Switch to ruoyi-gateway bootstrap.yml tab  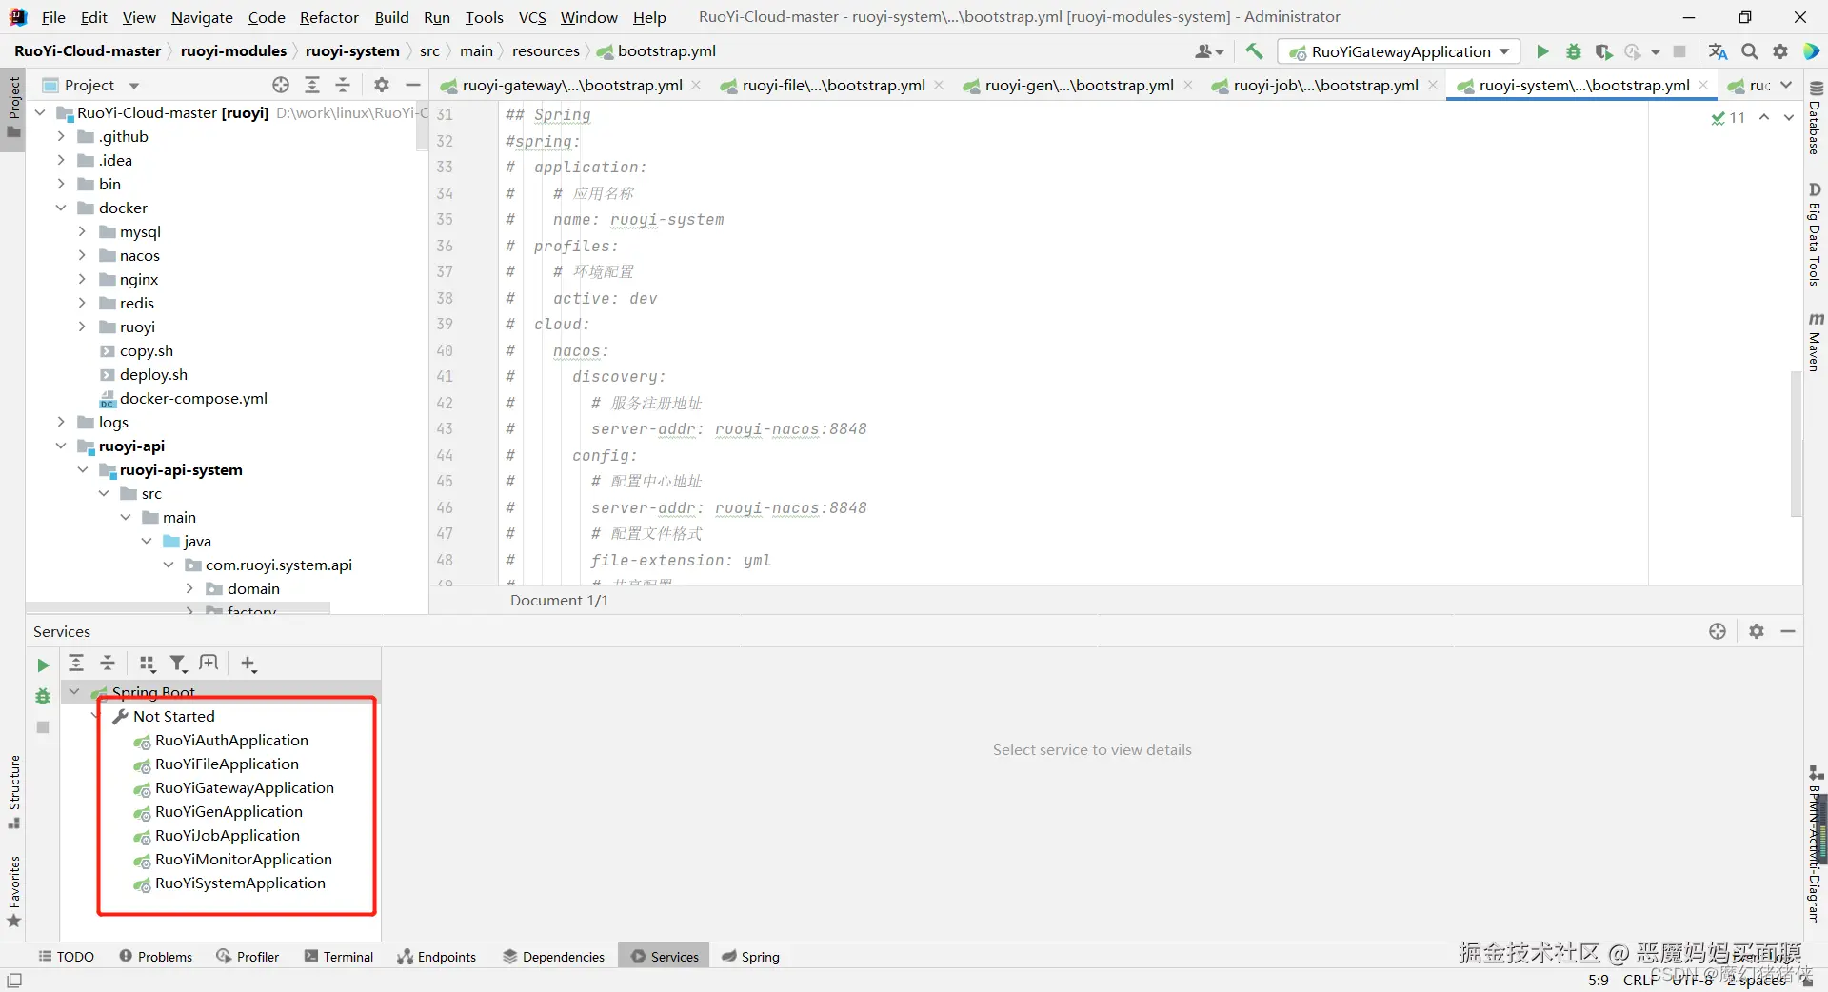[x=571, y=85]
